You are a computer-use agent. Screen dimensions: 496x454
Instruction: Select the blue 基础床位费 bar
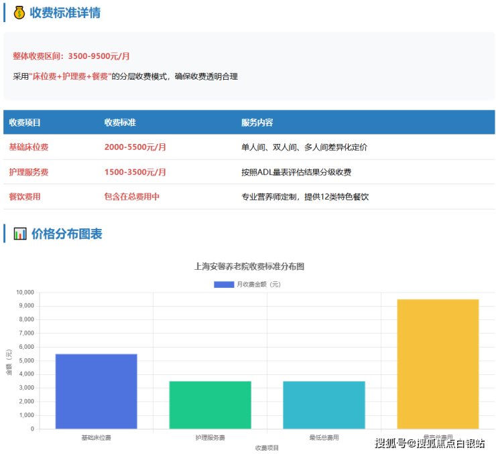97,391
